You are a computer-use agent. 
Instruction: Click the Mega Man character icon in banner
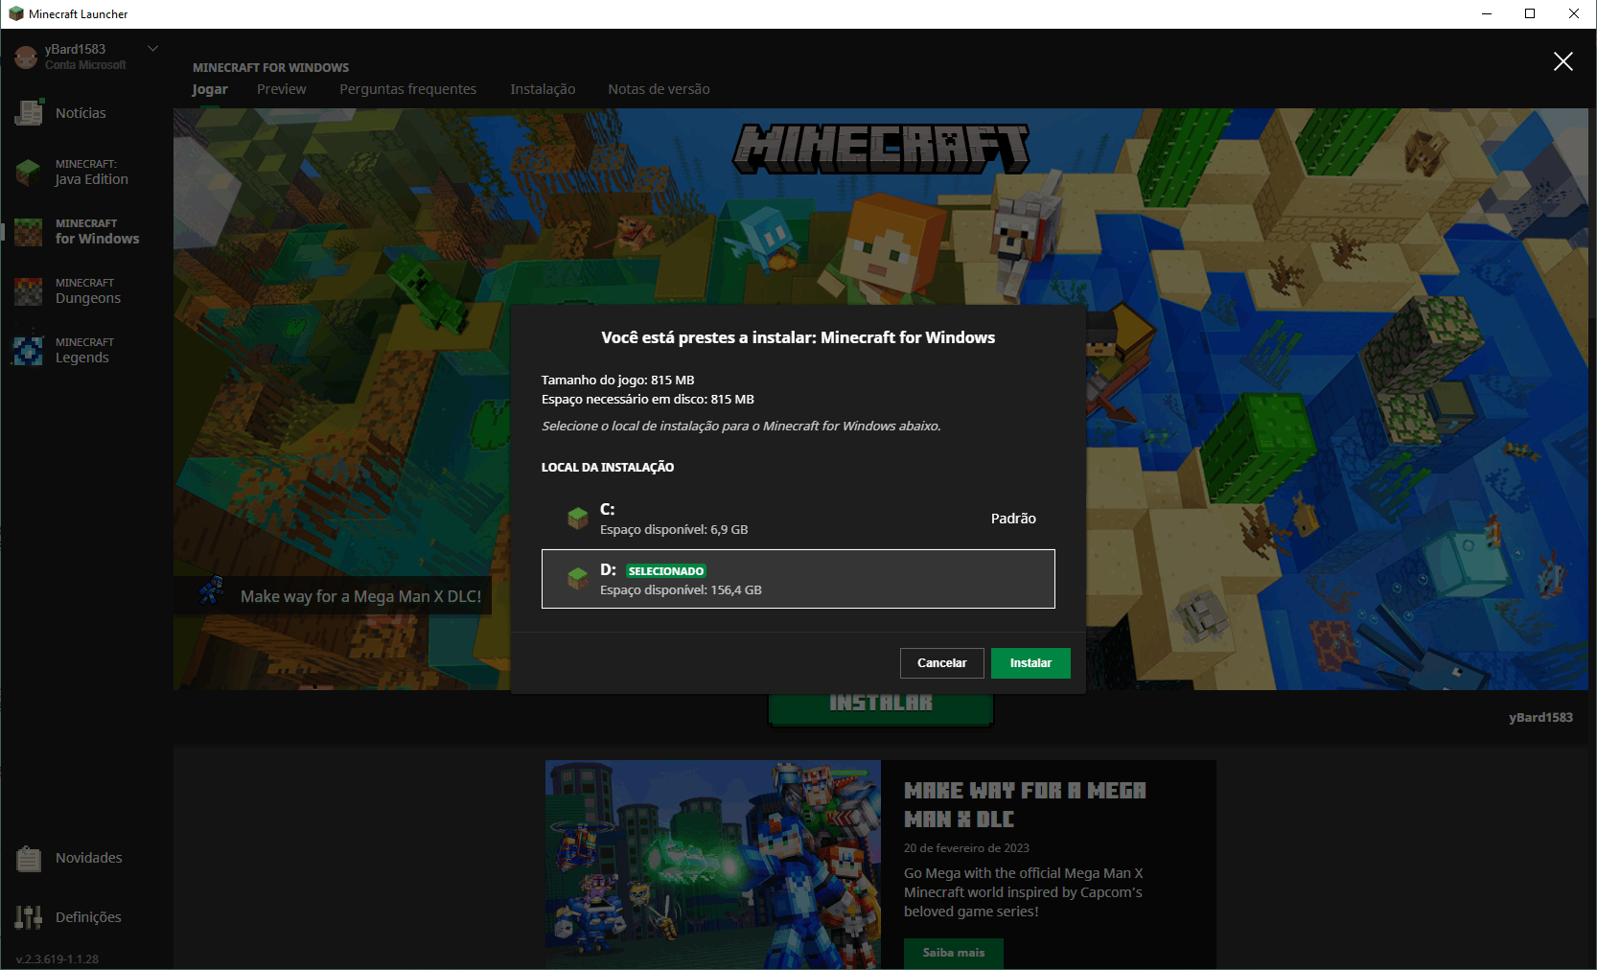pos(211,590)
